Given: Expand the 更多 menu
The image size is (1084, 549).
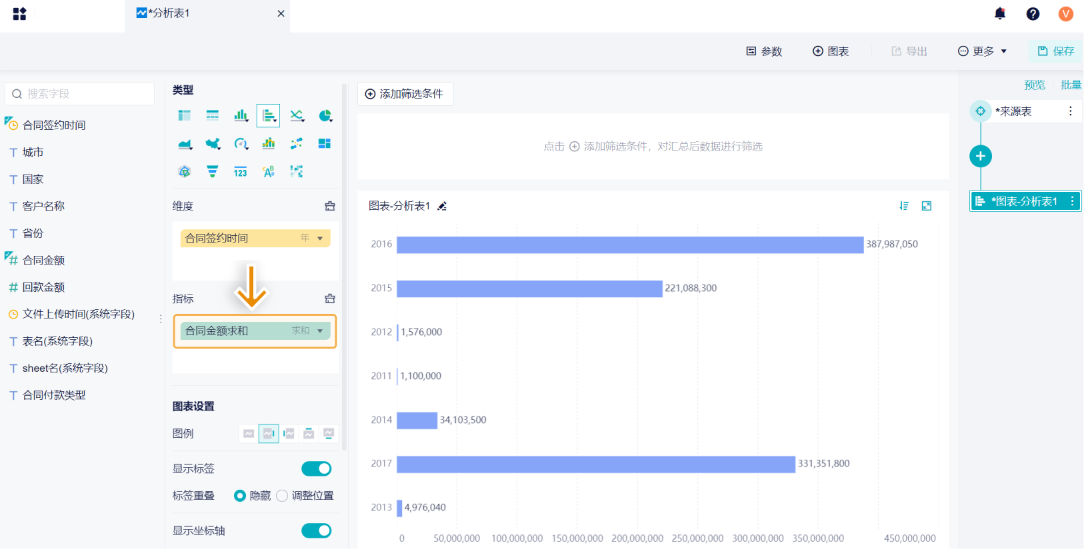Looking at the screenshot, I should (x=983, y=51).
